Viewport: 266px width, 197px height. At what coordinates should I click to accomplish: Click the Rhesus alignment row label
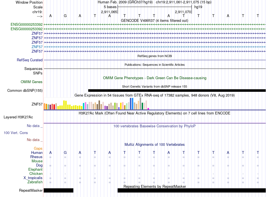36,157
